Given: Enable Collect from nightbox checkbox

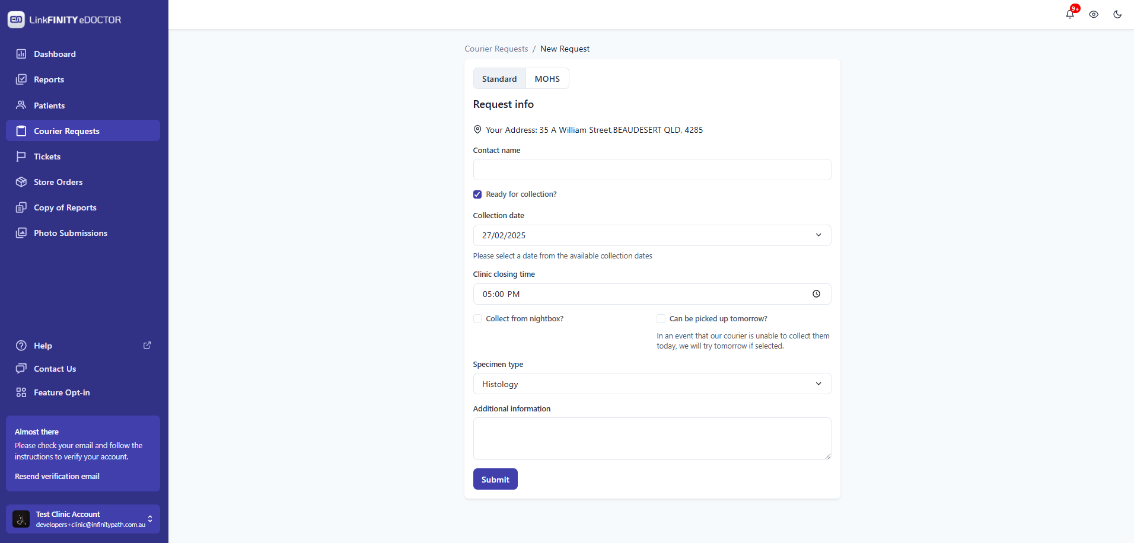Looking at the screenshot, I should 477,319.
